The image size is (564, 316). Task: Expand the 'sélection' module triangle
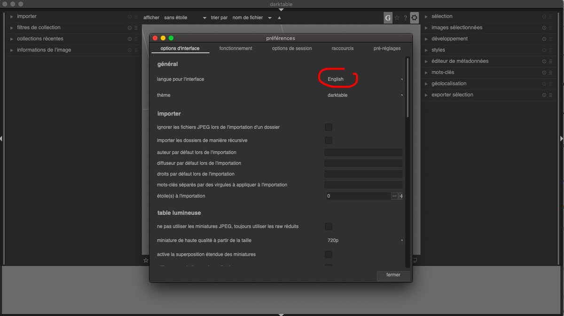coord(426,16)
